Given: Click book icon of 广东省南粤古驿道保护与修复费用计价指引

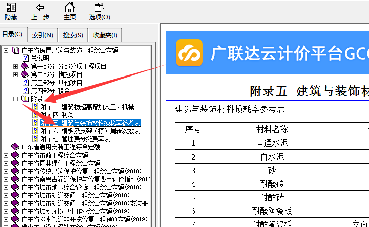Looking at the screenshot, I should pos(15,179).
